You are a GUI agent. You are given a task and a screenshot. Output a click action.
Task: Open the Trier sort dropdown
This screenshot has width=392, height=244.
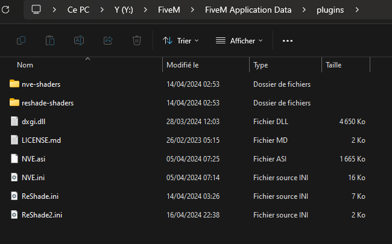click(x=181, y=41)
